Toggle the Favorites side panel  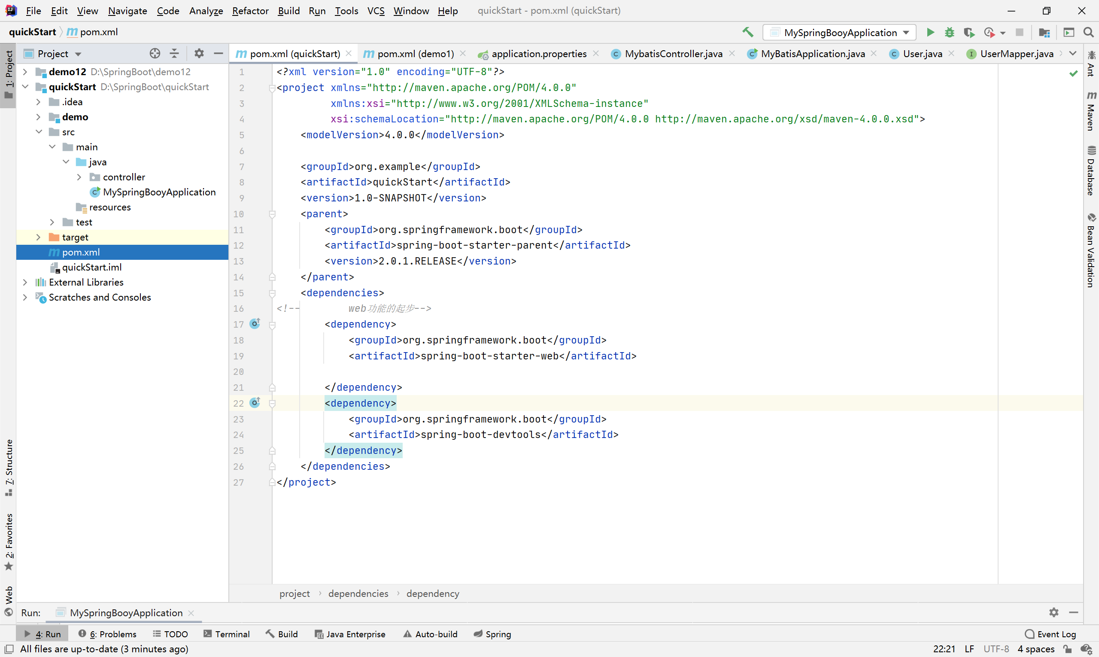click(x=9, y=542)
